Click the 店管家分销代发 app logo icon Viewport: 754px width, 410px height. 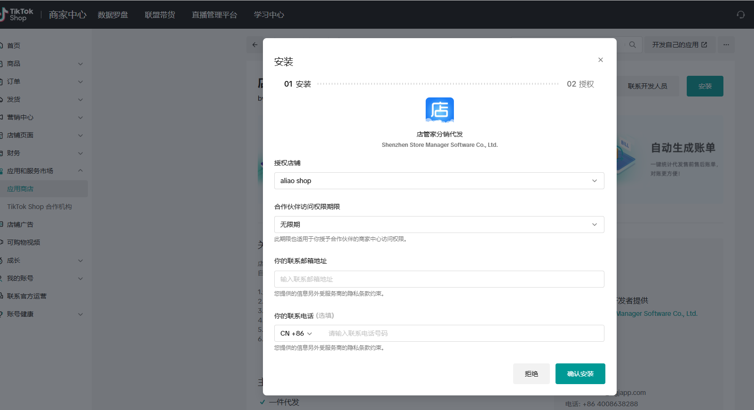[440, 111]
